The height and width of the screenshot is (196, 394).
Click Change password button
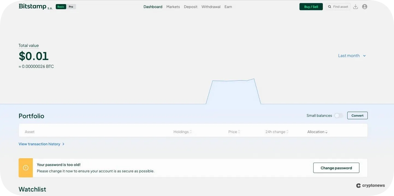tap(336, 167)
